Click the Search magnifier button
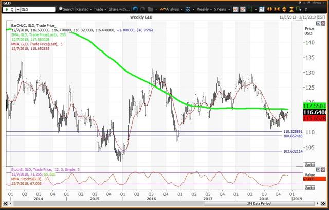Viewport: 329px width, 210px height. pyautogui.click(x=66, y=9)
